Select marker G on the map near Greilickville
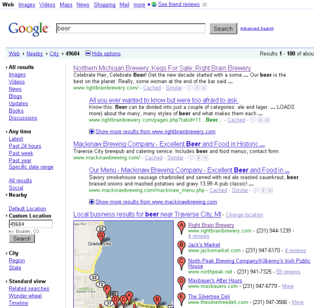Screen dimensions: 321x308 pyautogui.click(x=101, y=237)
